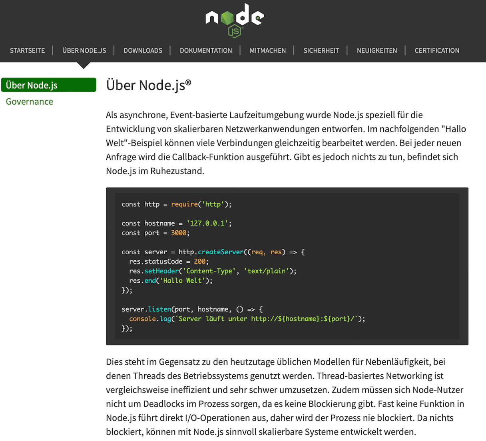The width and height of the screenshot is (486, 441).
Task: Click the res.end('Hallo Welt') line
Action: pos(171,281)
